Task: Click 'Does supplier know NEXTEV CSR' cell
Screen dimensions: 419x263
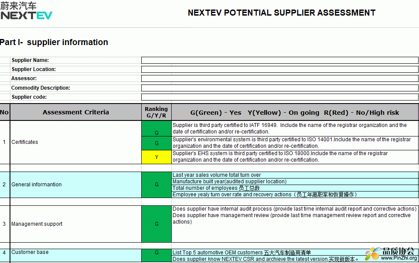Action: pyautogui.click(x=295, y=259)
